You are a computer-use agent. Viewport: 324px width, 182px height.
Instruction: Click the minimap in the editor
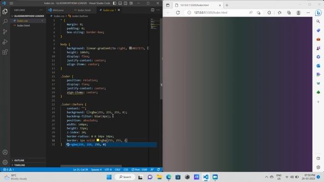(x=154, y=24)
